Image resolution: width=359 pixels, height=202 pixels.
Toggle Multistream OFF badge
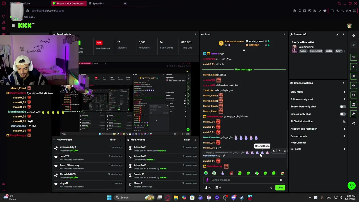point(99,43)
